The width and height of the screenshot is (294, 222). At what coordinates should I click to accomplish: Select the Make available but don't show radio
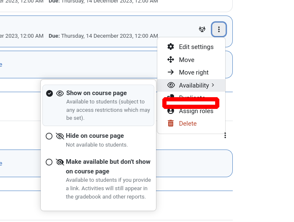click(x=49, y=162)
